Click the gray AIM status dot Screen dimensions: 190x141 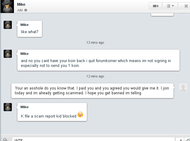26,10
